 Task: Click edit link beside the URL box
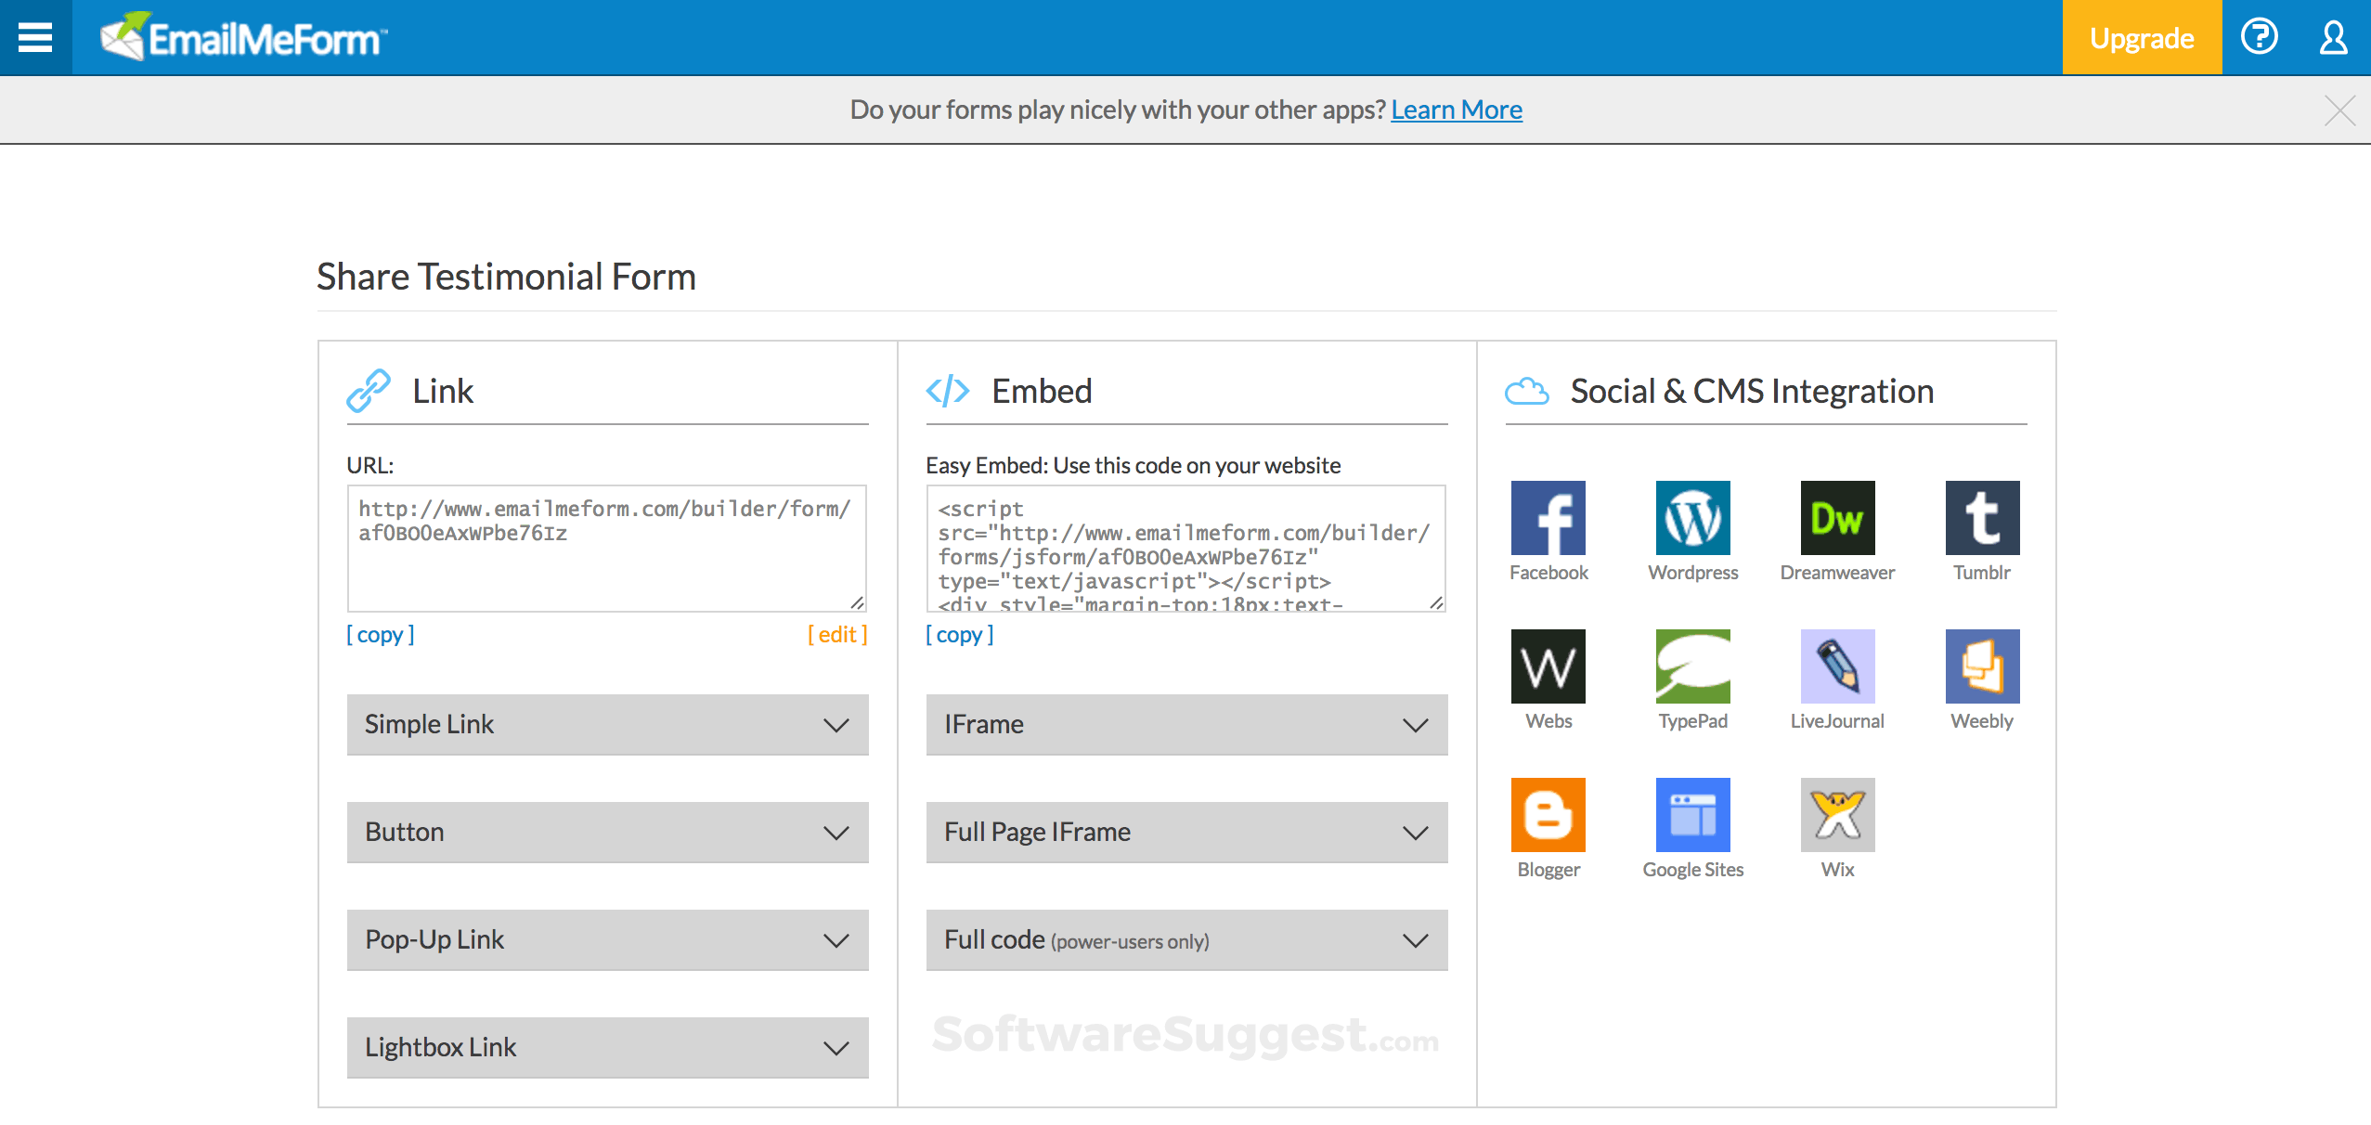[x=837, y=635]
